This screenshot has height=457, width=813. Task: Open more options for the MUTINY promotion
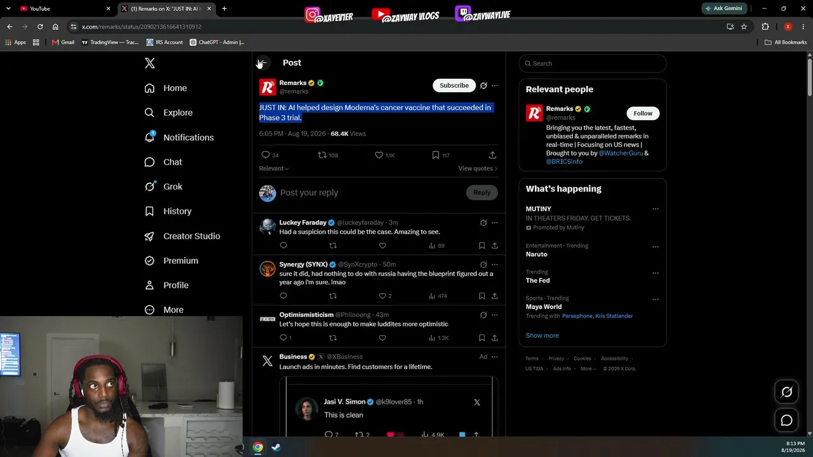click(655, 209)
